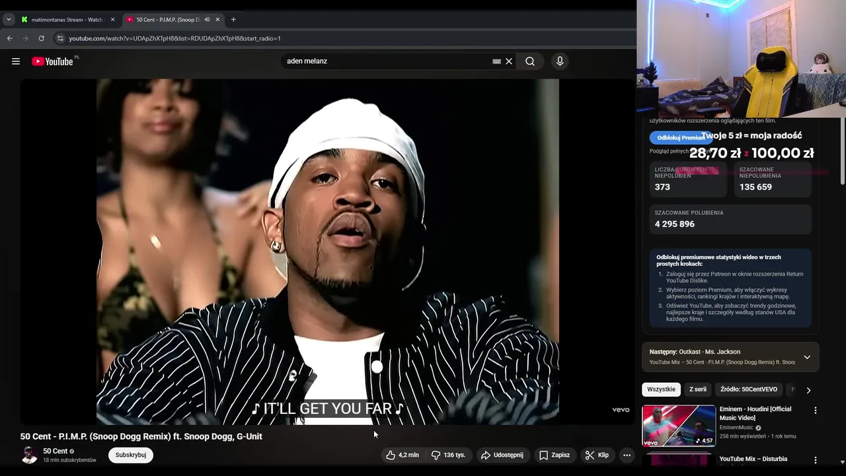Click the video title 50 Cent - P.I.M.P.
Screen dimensions: 846x476
click(141, 436)
